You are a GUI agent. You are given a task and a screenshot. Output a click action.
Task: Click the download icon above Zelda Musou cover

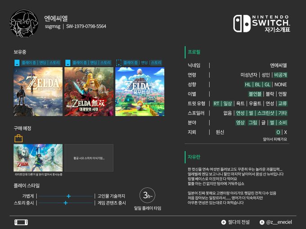[x=67, y=63]
